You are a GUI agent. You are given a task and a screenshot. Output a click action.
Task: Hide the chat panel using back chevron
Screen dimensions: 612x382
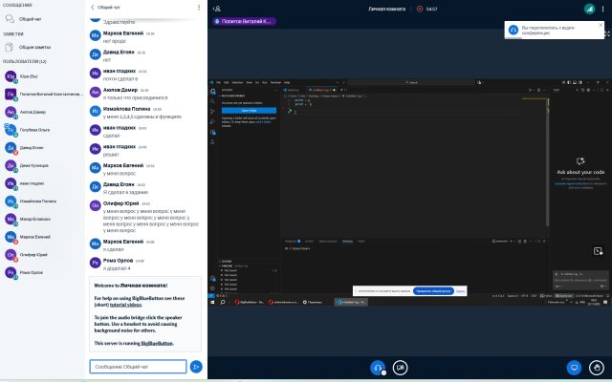pyautogui.click(x=92, y=8)
